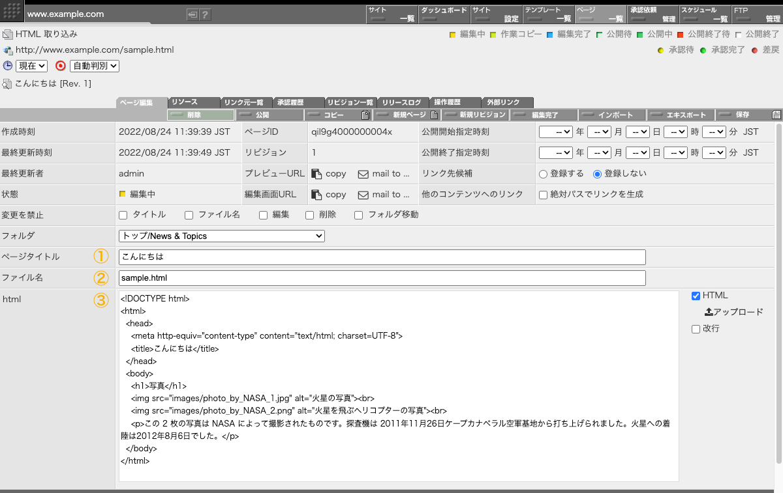Click the copy icon in 編集画面URL row
The width and height of the screenshot is (783, 493).
(x=316, y=195)
